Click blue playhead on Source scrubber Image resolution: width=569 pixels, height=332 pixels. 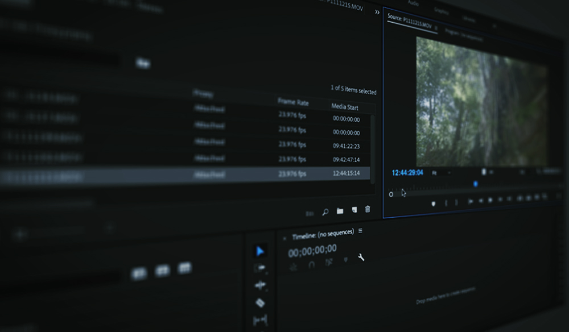tap(475, 184)
